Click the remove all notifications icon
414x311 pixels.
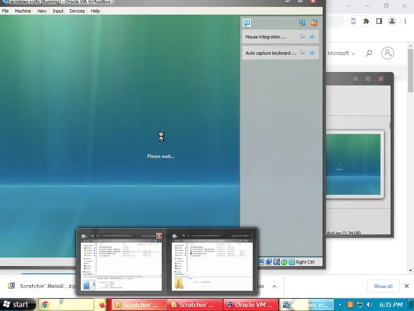(x=314, y=23)
